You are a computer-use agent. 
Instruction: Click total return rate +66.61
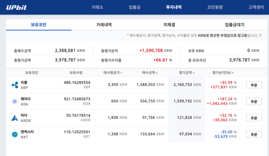coord(161,60)
